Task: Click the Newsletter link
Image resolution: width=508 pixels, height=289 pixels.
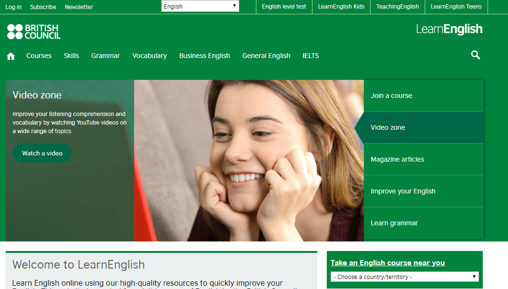Action: 79,7
